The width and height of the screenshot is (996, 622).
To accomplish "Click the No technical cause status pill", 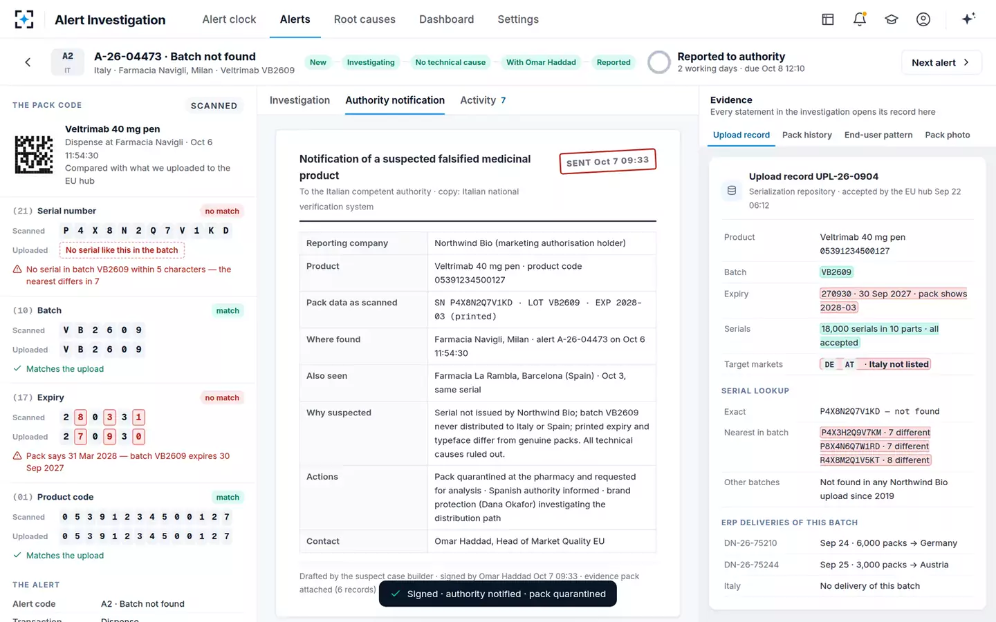I will [450, 62].
